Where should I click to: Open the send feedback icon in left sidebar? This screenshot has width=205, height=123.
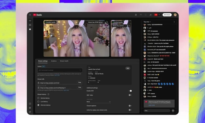(x=30, y=112)
